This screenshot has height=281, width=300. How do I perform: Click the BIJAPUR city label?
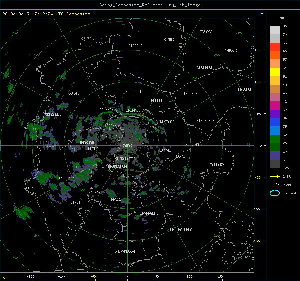tap(135, 46)
